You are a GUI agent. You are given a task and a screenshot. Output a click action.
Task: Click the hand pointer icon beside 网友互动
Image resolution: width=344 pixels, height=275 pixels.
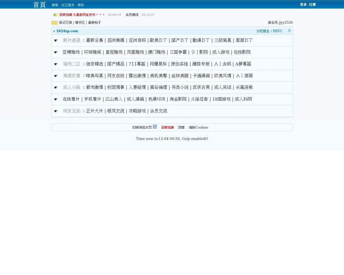[x=56, y=111]
